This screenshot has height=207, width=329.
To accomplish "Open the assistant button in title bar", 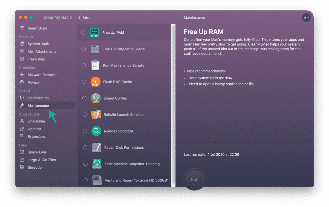I will pyautogui.click(x=306, y=18).
